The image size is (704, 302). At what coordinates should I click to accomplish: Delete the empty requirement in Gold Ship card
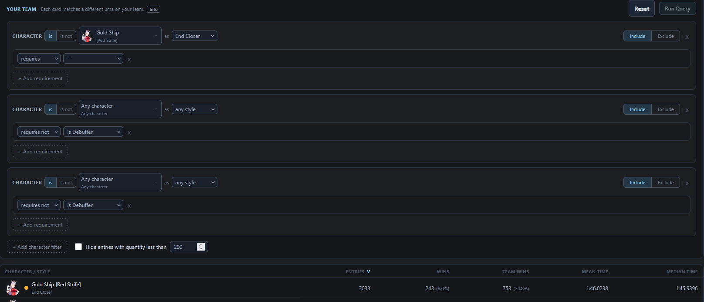129,59
